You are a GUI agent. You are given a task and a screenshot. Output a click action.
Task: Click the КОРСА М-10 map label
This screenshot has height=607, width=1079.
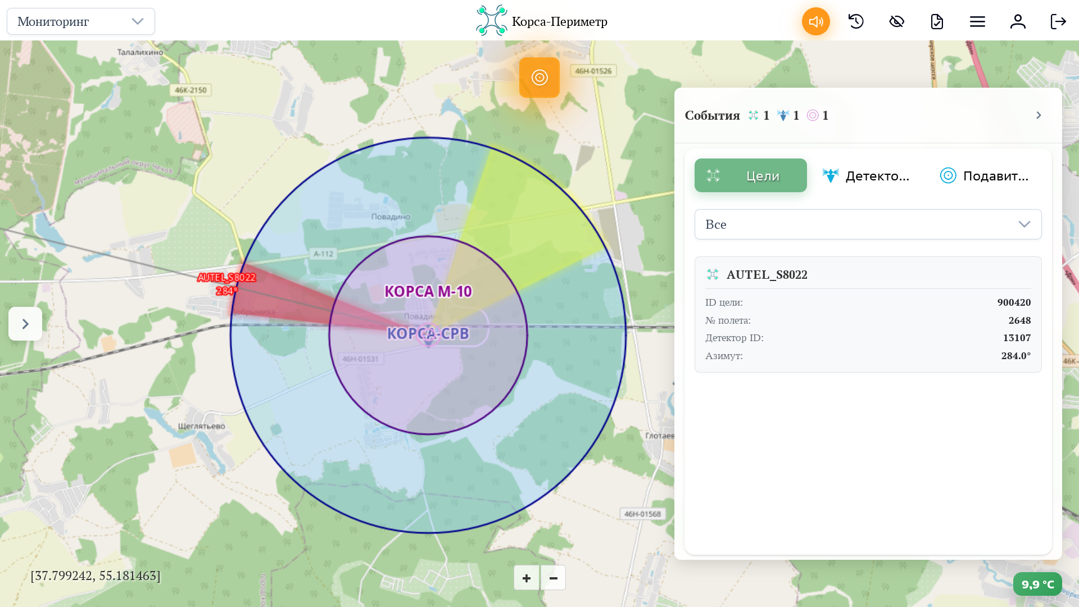pos(428,291)
